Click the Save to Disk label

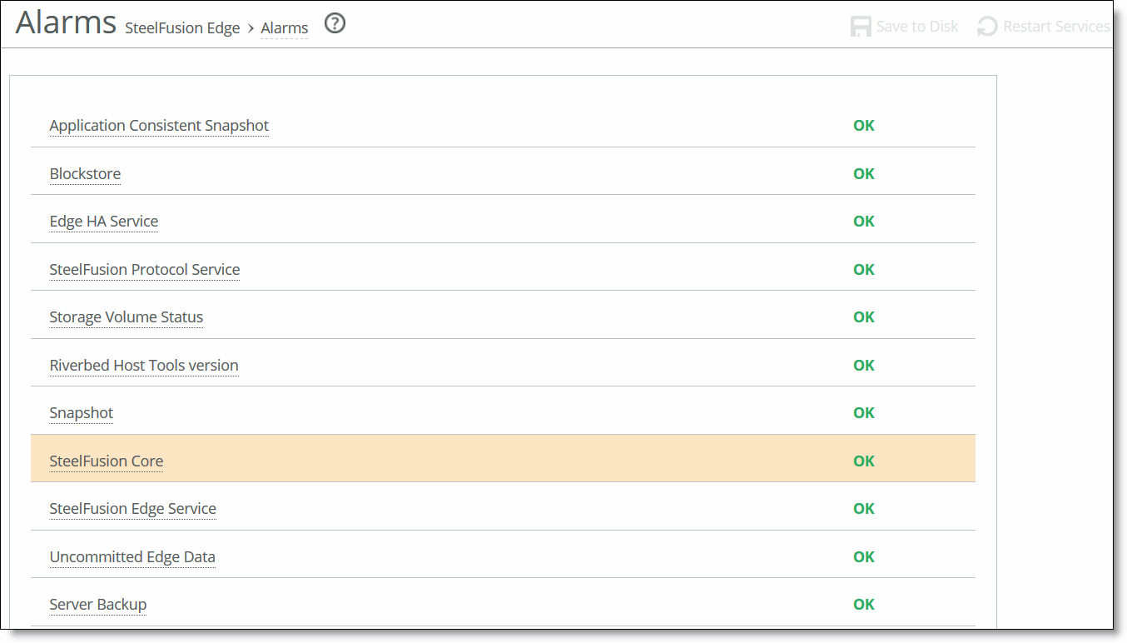click(917, 27)
